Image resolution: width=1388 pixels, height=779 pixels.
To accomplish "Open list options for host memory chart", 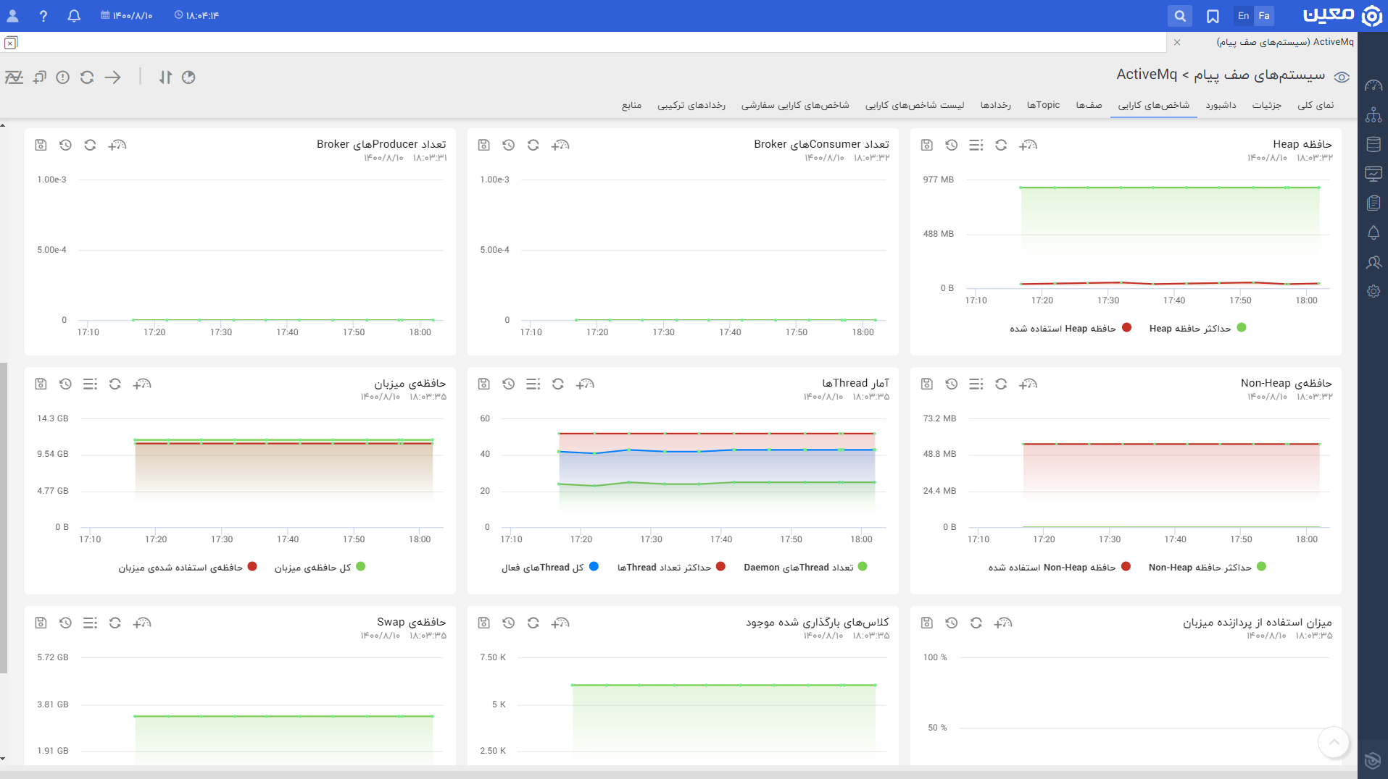I will point(90,384).
